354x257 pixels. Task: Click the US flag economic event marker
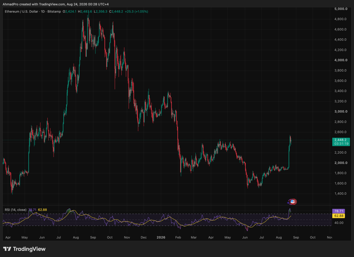(293, 202)
